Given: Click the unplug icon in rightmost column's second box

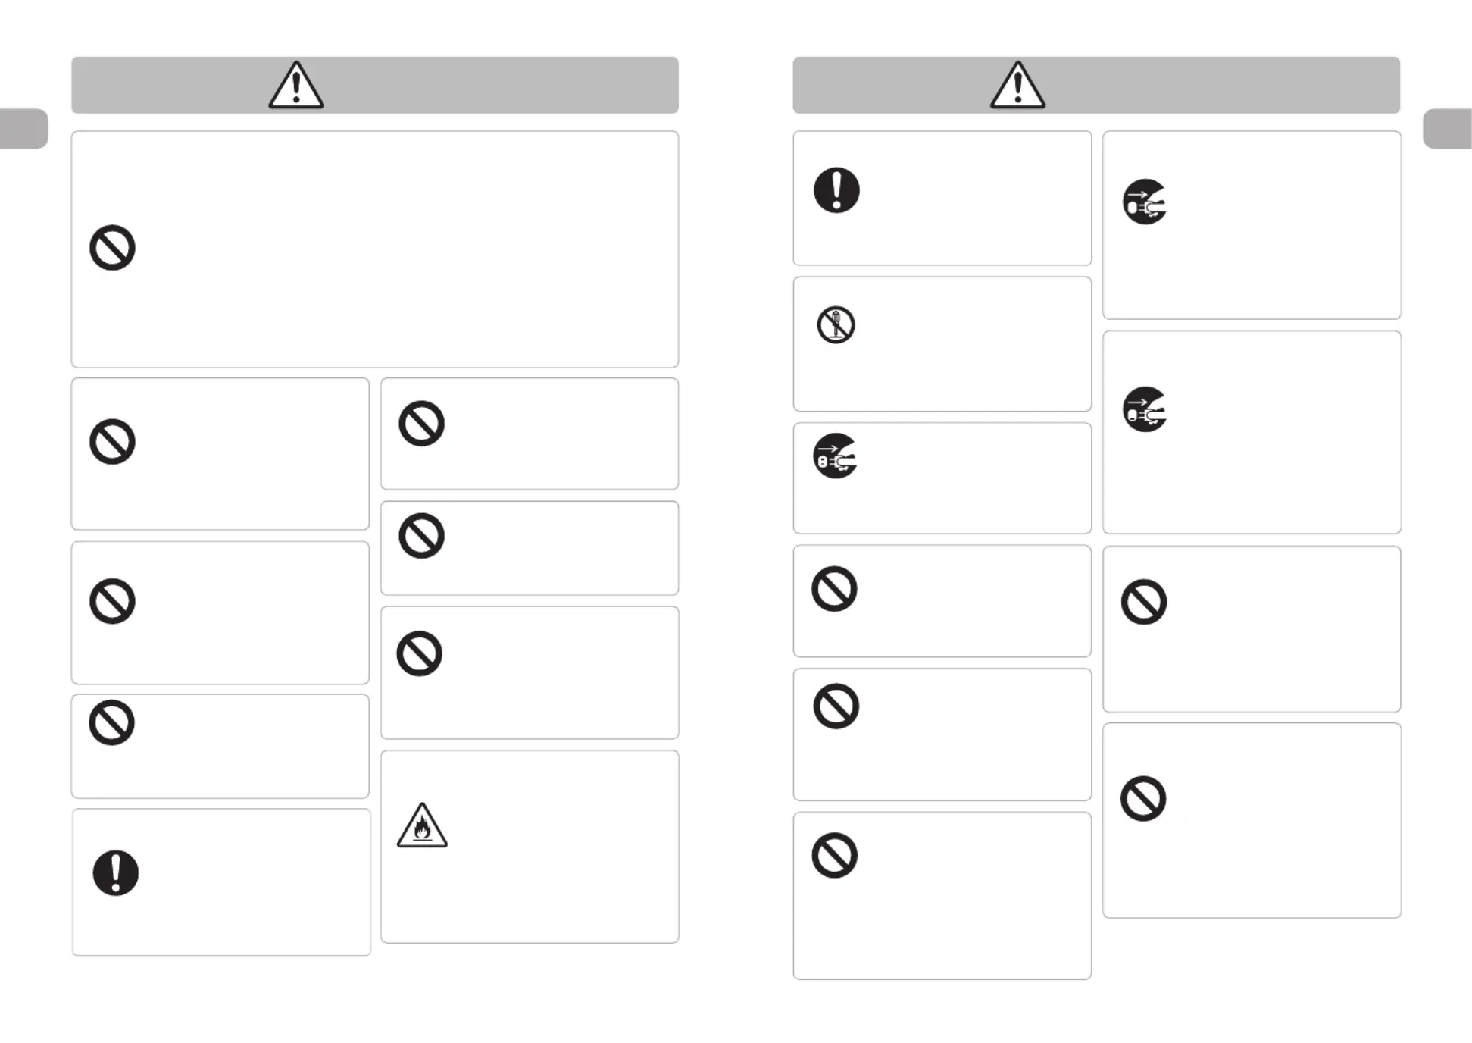Looking at the screenshot, I should click(1145, 409).
